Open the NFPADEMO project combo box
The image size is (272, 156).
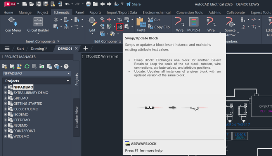36,73
